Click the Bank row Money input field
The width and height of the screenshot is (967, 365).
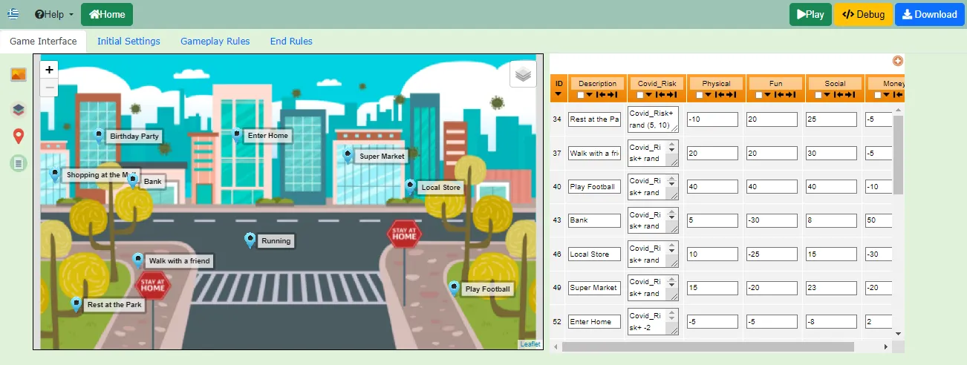pos(879,220)
